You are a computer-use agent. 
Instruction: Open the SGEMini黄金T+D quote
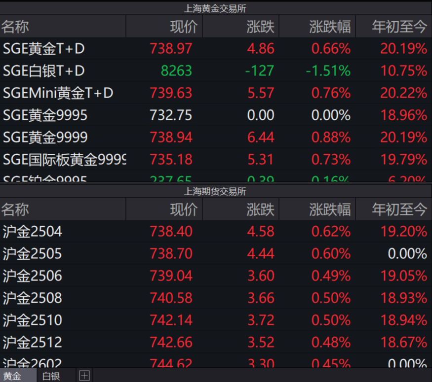[58, 93]
